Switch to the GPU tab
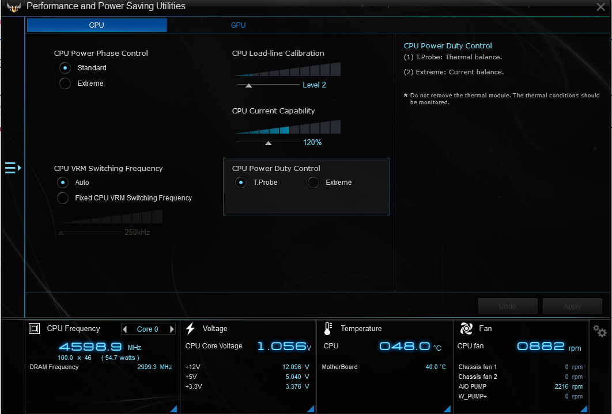The image size is (612, 414). pyautogui.click(x=238, y=25)
